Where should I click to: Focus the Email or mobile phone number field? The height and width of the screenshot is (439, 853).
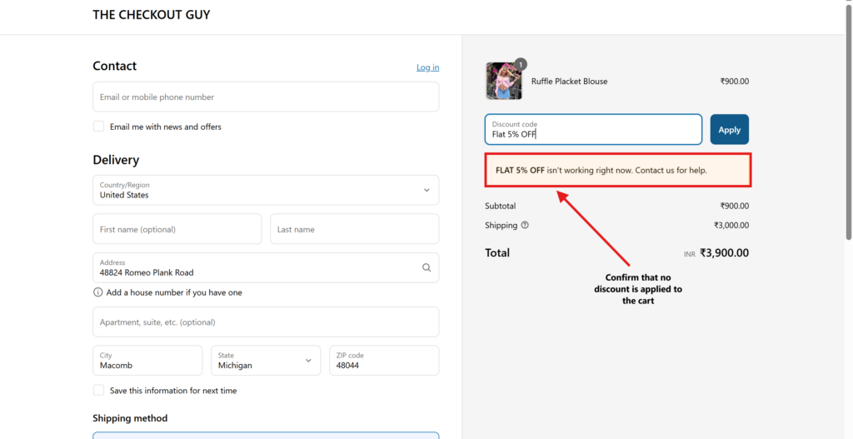click(266, 97)
